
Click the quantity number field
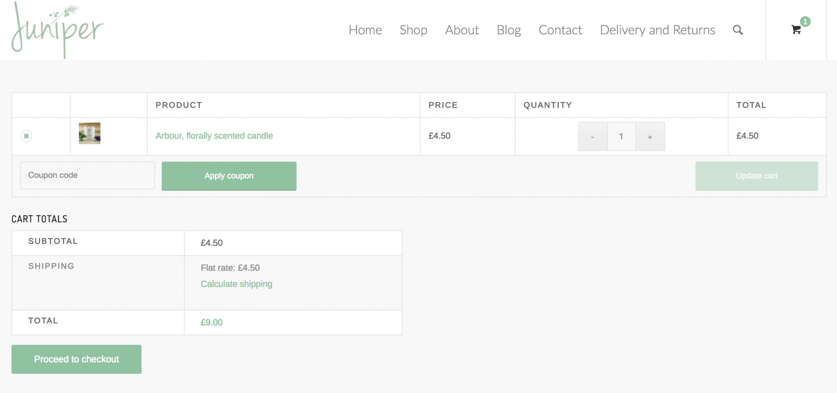pyautogui.click(x=621, y=136)
